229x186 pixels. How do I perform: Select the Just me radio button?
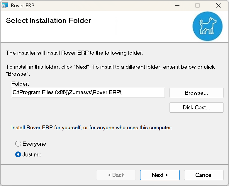click(x=18, y=154)
